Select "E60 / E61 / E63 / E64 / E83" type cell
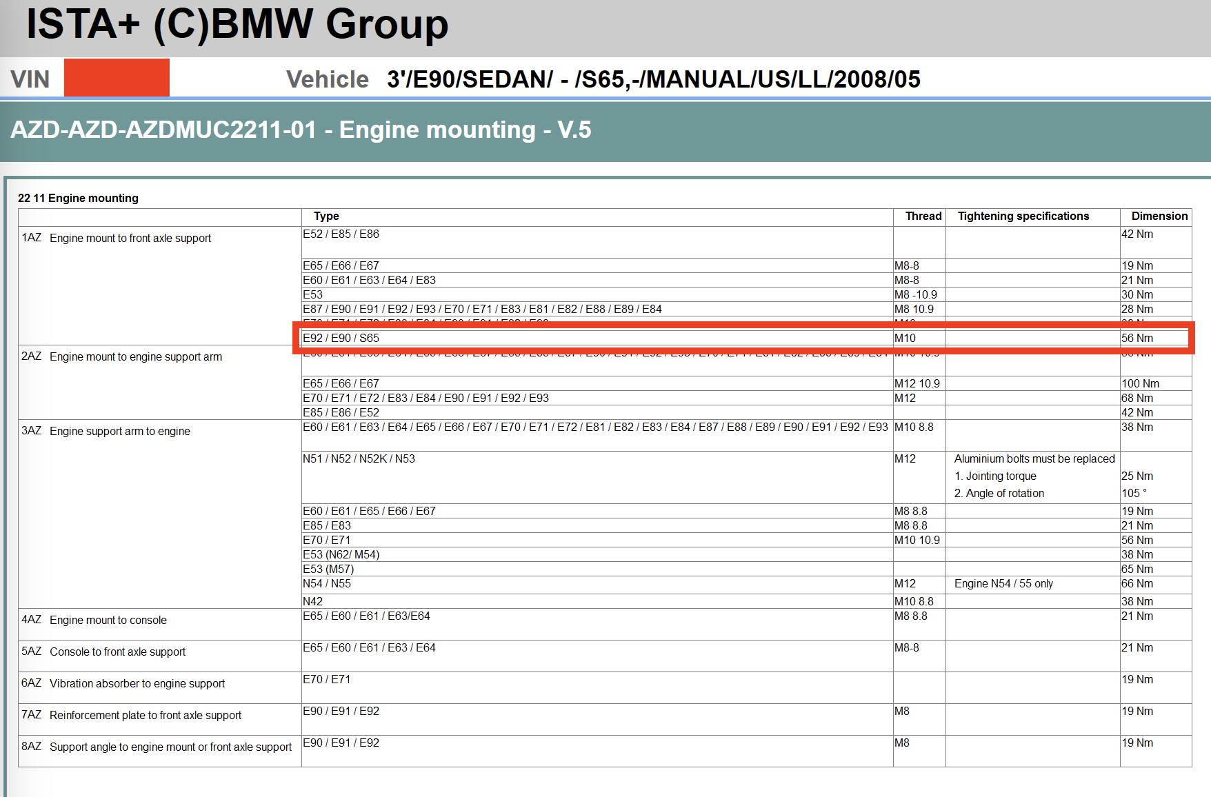Viewport: 1211px width, 797px height. 369,280
